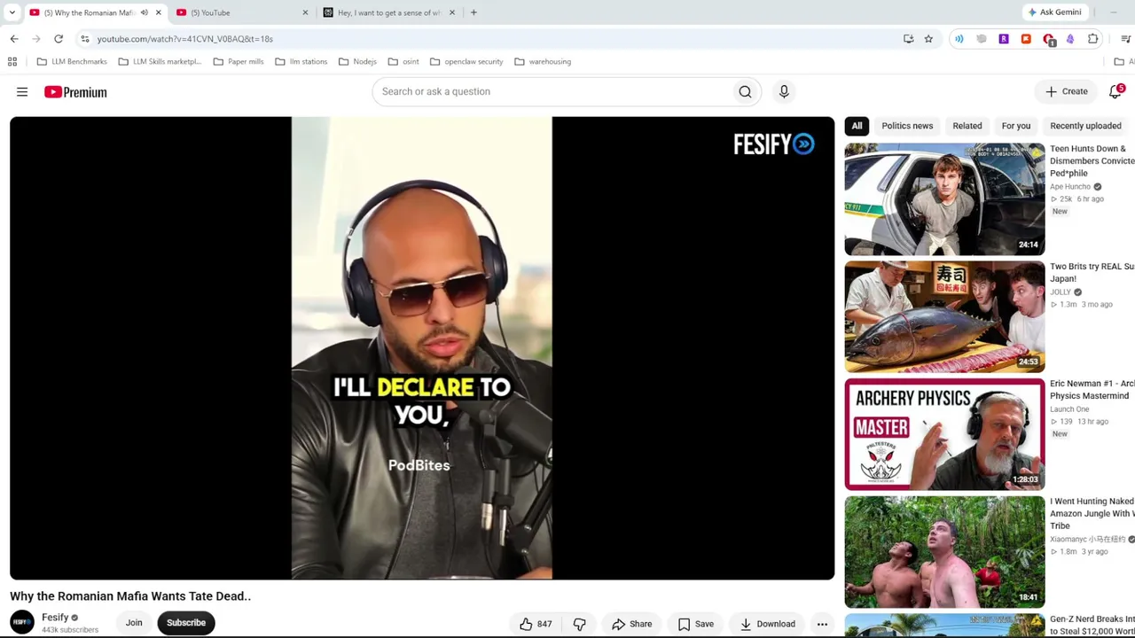Open the orange square extension
1135x638 pixels.
click(x=1026, y=39)
